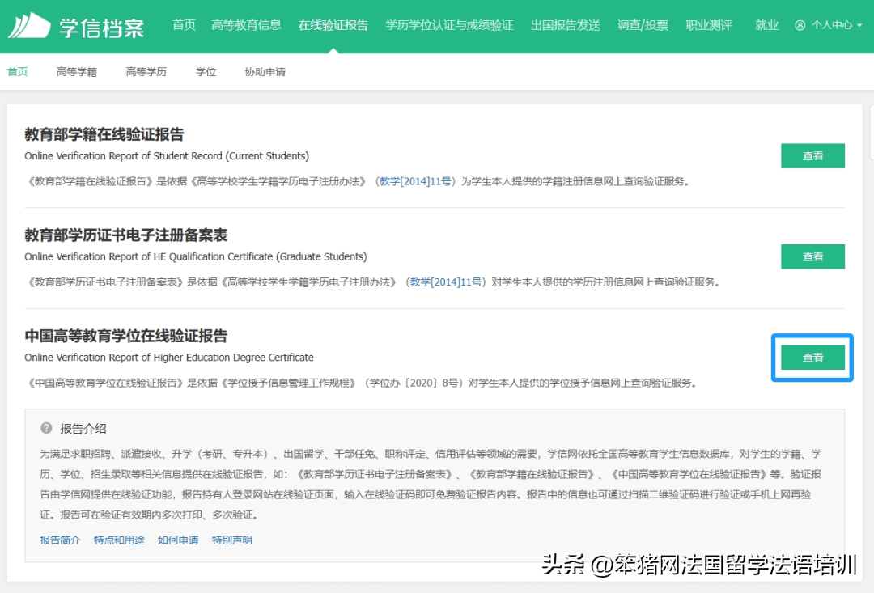Open the 个人中心 dropdown menu
This screenshot has width=874, height=593.
[829, 25]
